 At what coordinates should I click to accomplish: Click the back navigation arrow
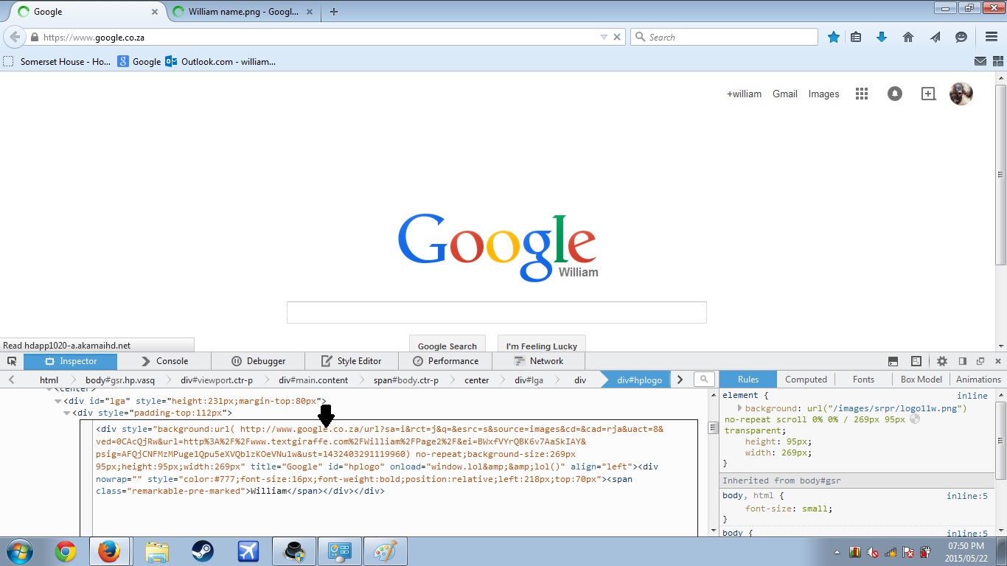[14, 37]
